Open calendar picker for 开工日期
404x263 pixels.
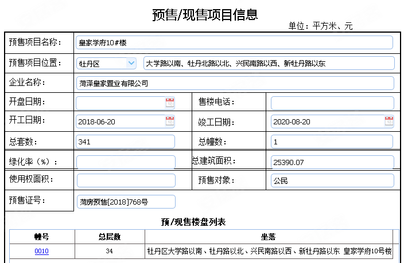click(170, 121)
